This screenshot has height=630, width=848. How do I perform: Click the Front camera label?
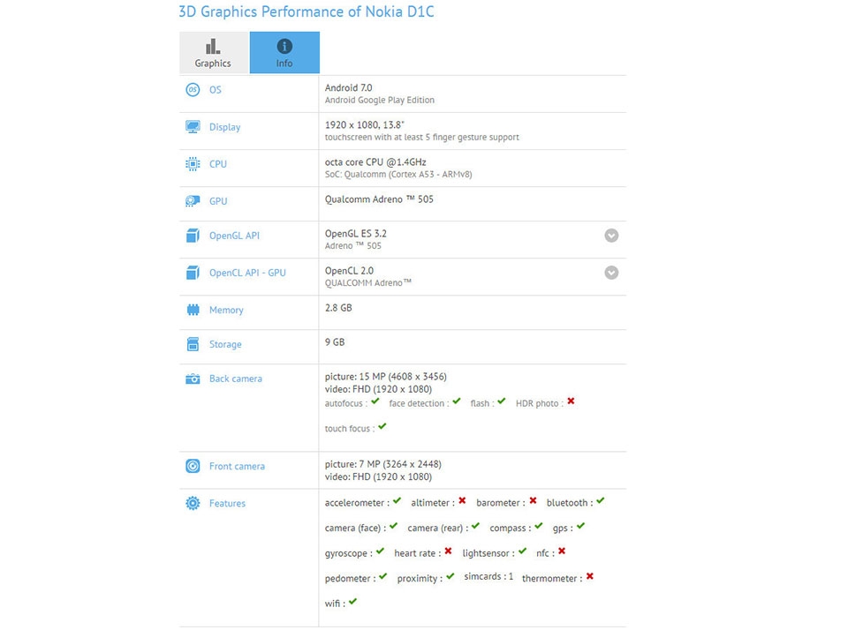237,466
